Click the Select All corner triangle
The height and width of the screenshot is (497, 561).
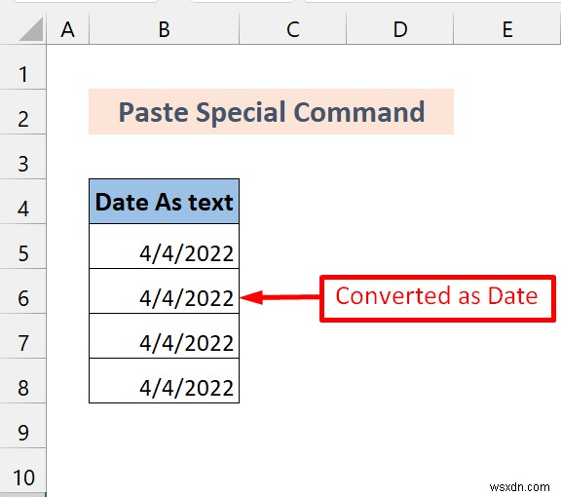31,29
